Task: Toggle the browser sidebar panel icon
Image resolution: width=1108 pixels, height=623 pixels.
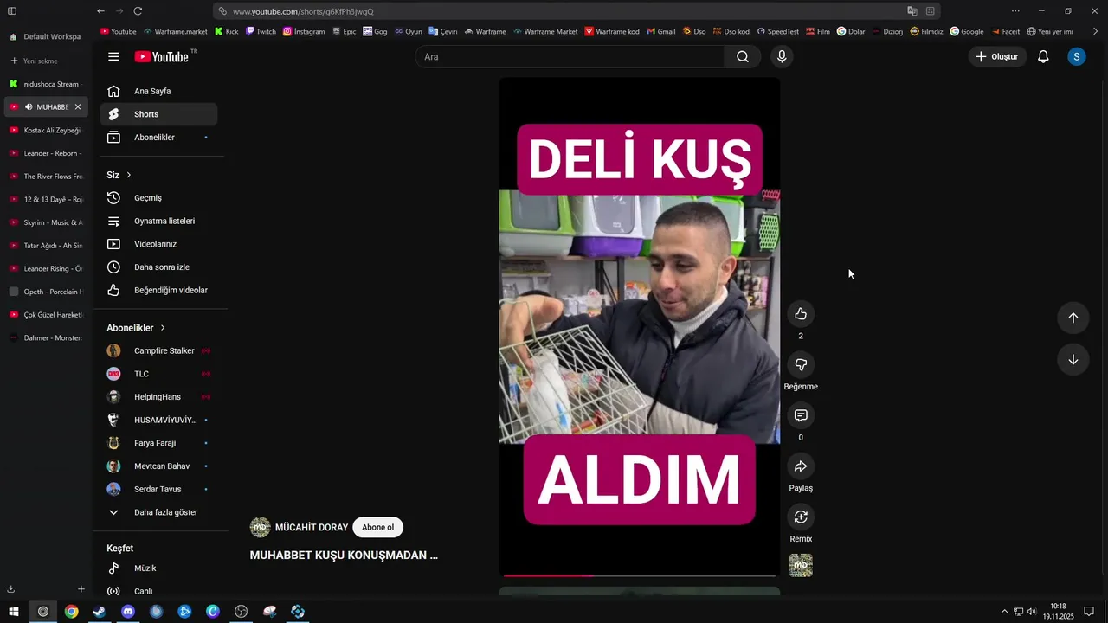Action: 12,11
